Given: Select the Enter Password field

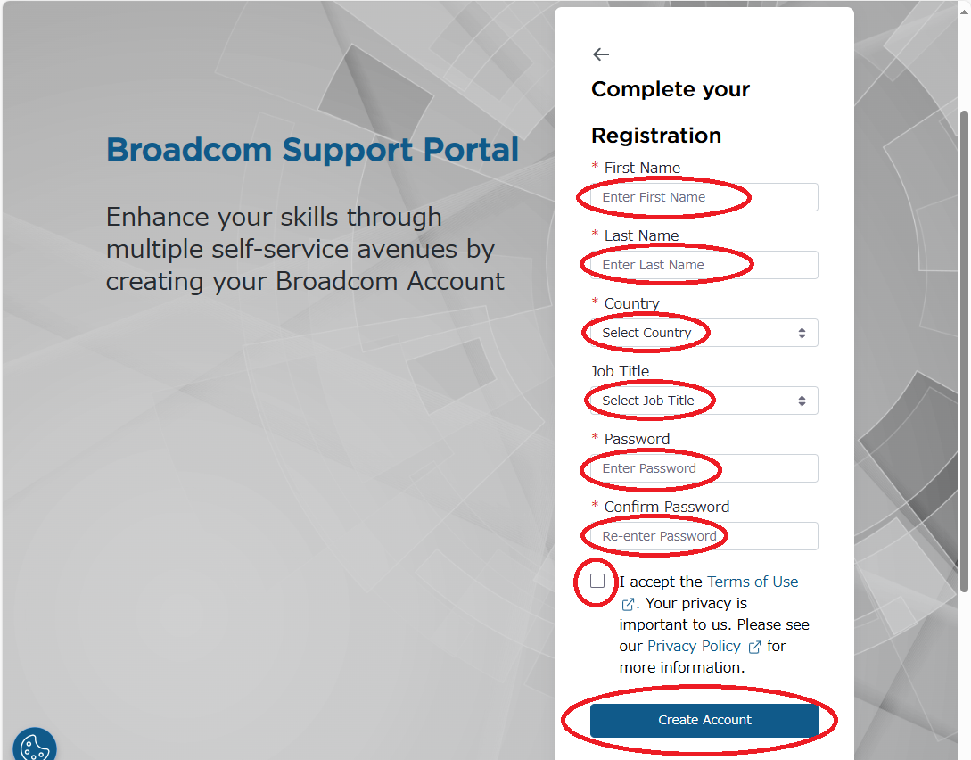Looking at the screenshot, I should coord(704,468).
